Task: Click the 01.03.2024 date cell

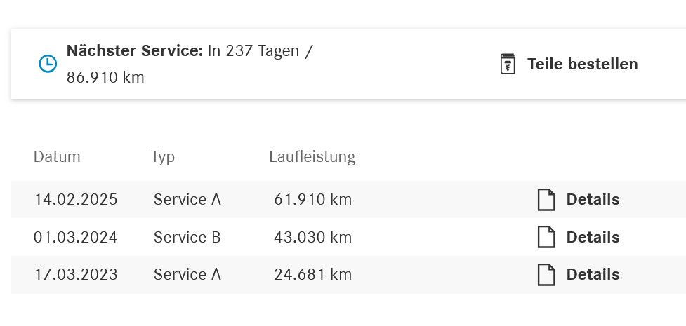Action: click(76, 237)
